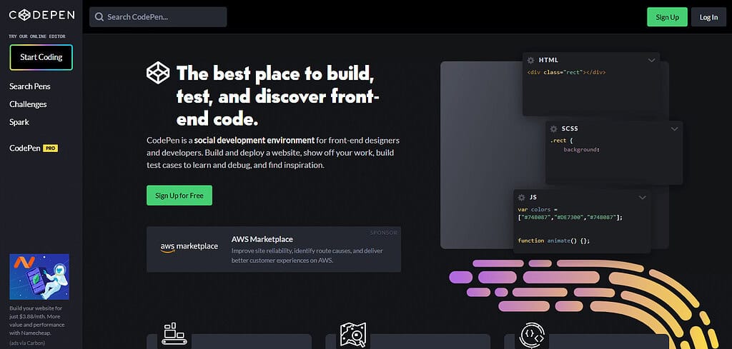Open the HTML panel gear settings
The image size is (732, 349).
[x=530, y=60]
